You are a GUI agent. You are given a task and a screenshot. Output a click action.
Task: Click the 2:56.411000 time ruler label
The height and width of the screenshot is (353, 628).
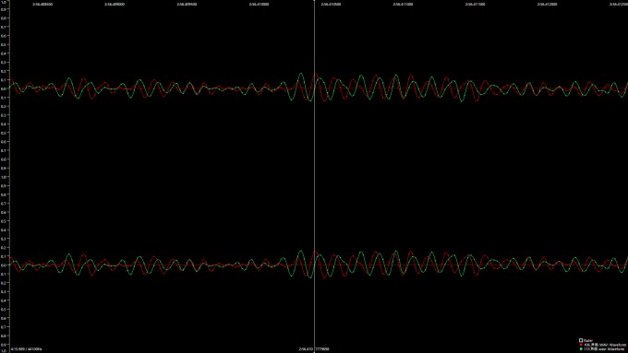403,4
